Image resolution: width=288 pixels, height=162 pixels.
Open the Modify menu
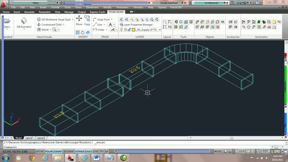coord(107,7)
